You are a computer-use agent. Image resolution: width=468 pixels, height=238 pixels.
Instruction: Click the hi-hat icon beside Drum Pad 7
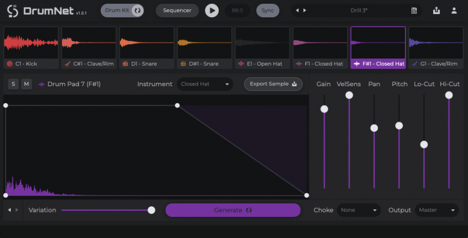[x=41, y=85]
